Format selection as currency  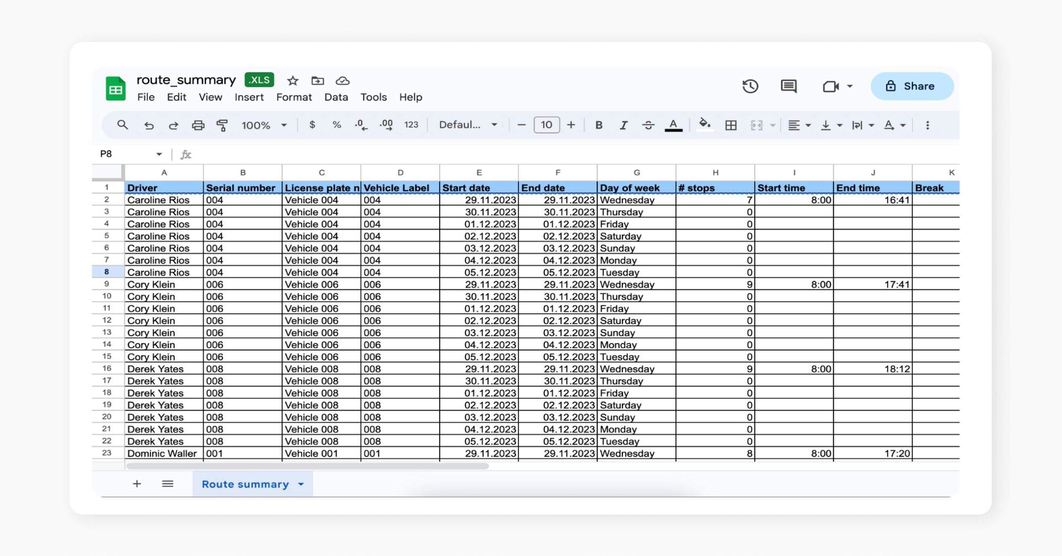coord(312,125)
